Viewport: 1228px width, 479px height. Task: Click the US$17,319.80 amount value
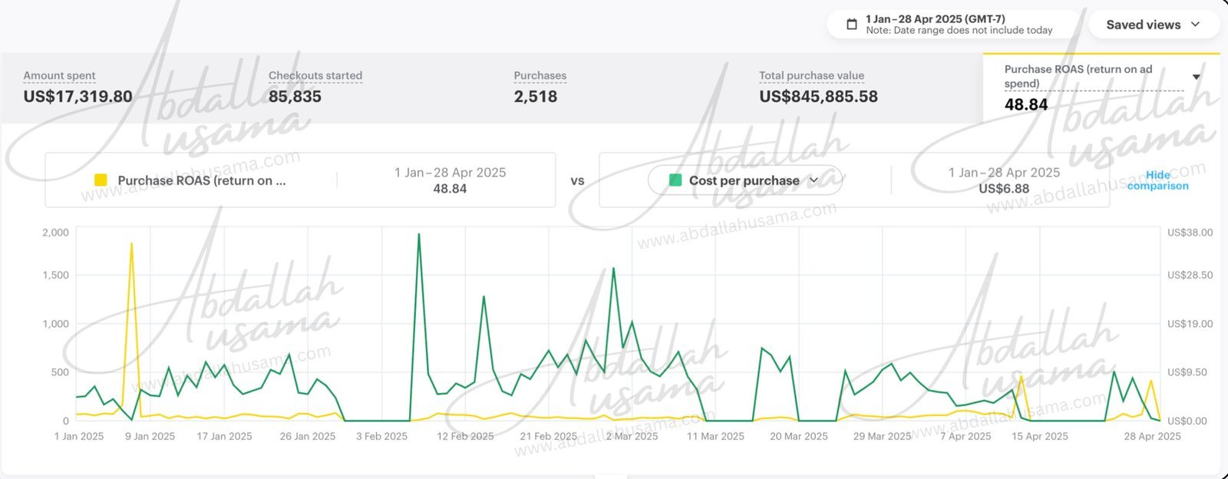(x=78, y=97)
